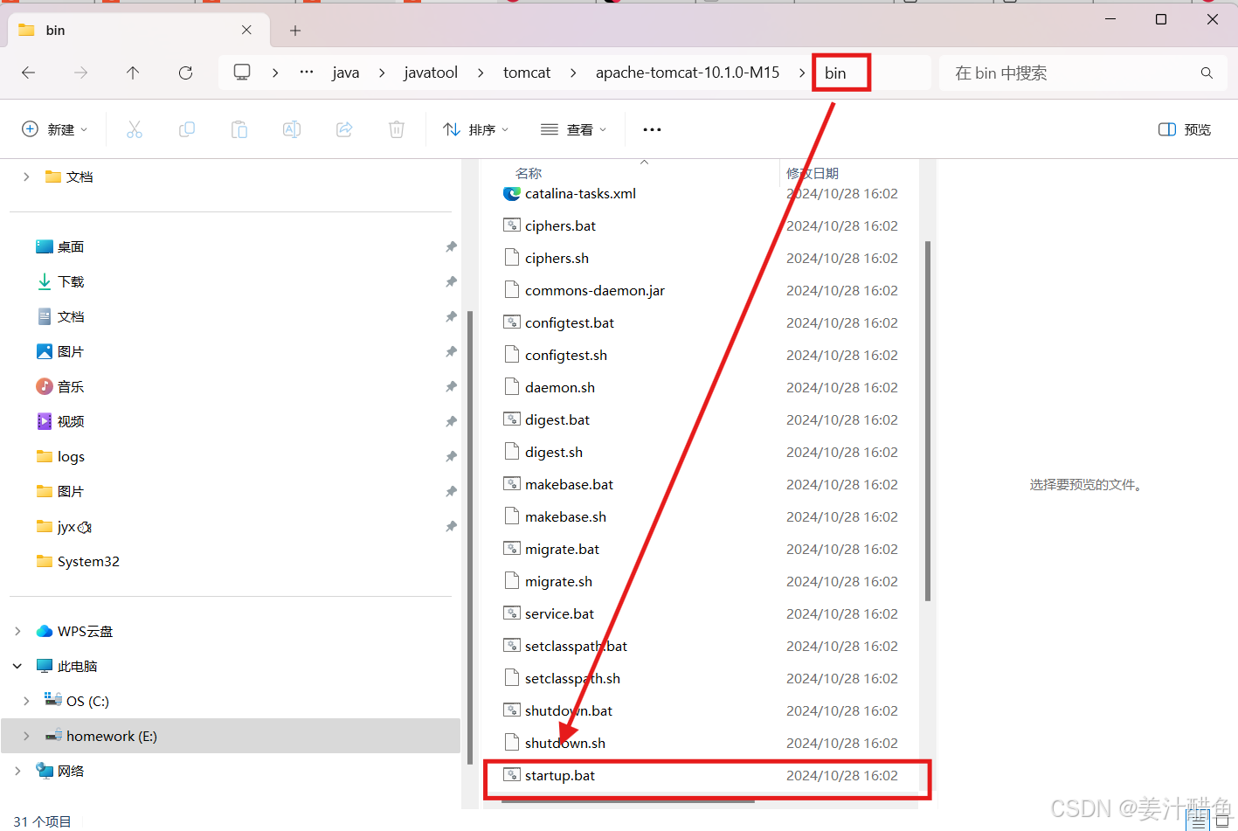This screenshot has height=831, width=1238.
Task: Click the file list vertical scrollbar
Action: (927, 419)
